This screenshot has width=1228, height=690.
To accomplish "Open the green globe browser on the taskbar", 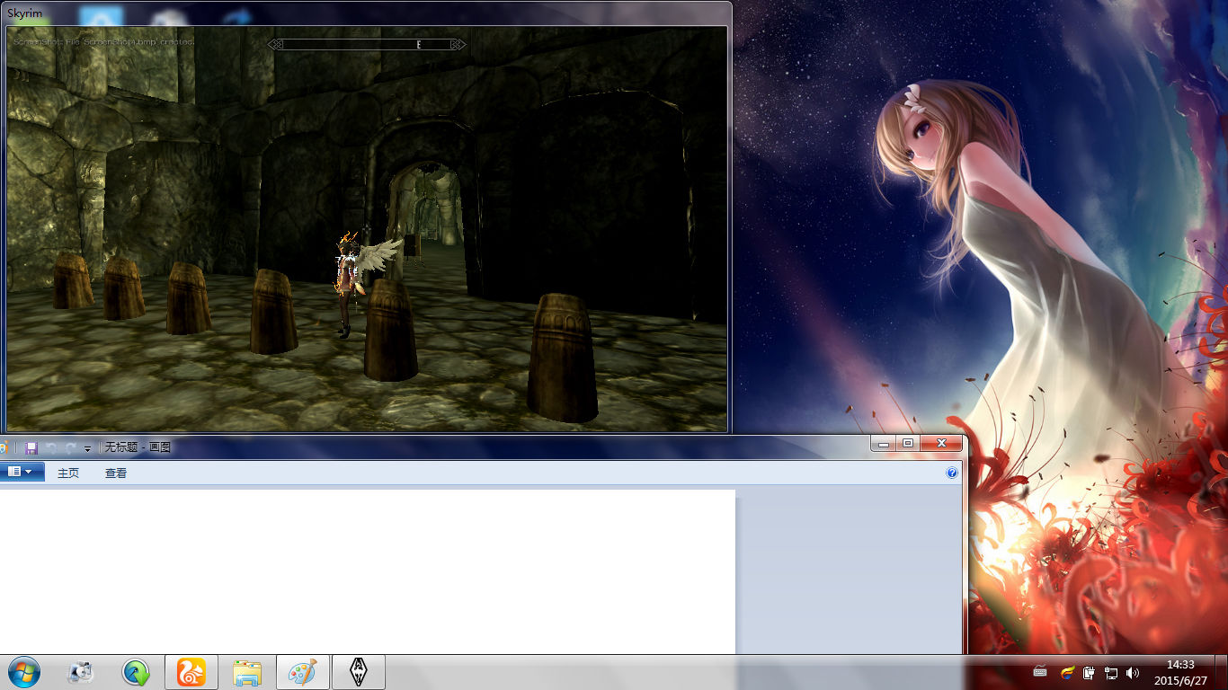I will (x=136, y=672).
